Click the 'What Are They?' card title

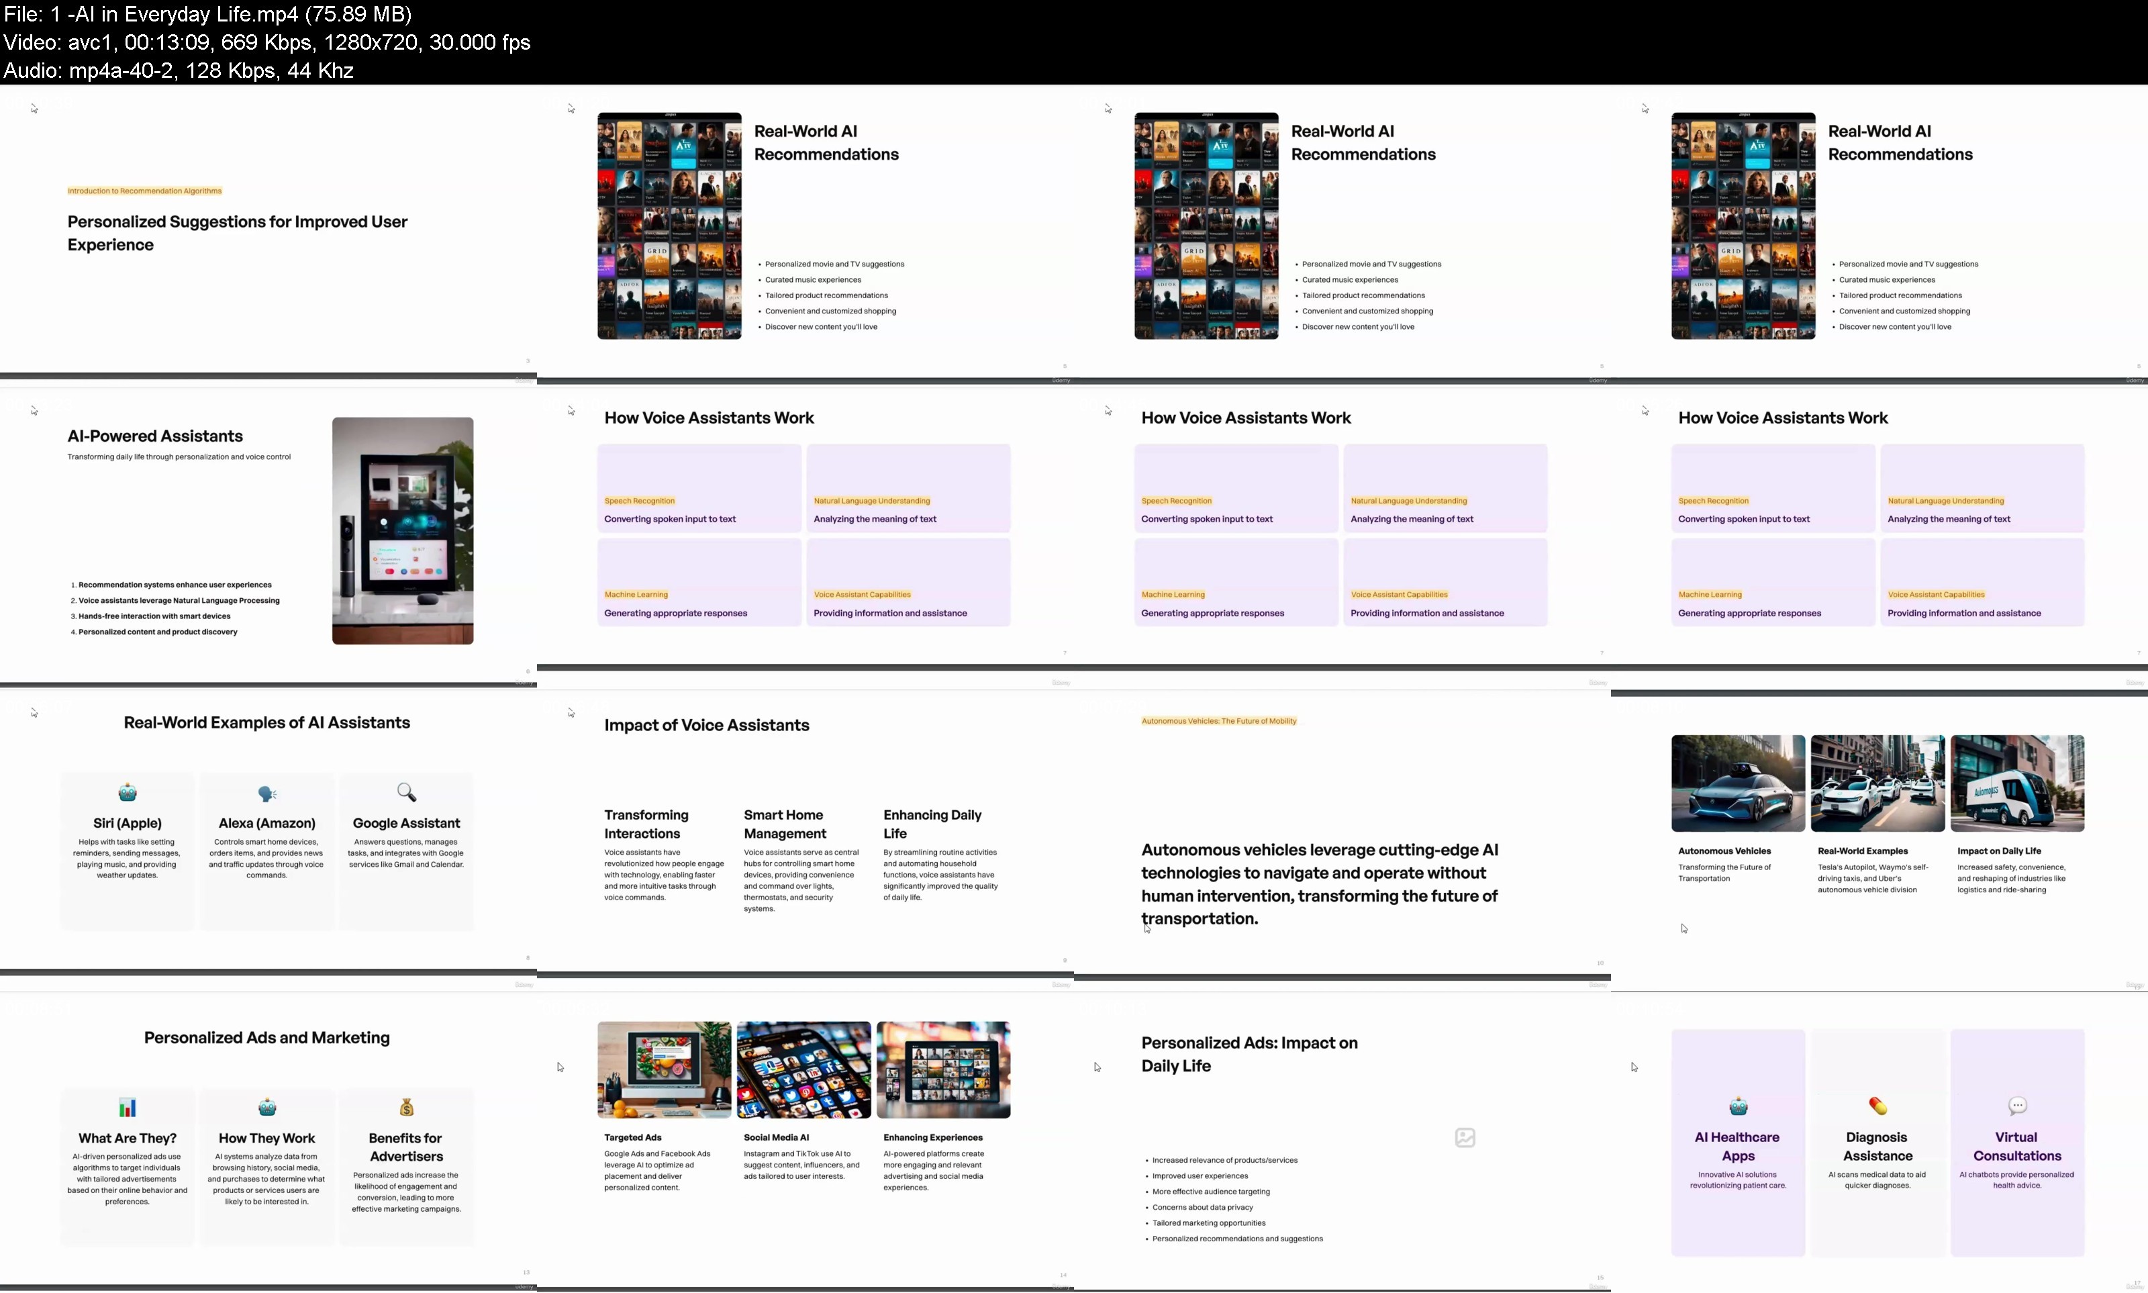click(127, 1138)
